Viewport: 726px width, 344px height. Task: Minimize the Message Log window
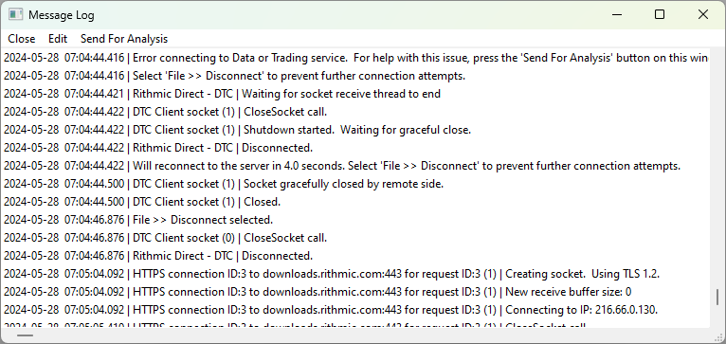617,15
